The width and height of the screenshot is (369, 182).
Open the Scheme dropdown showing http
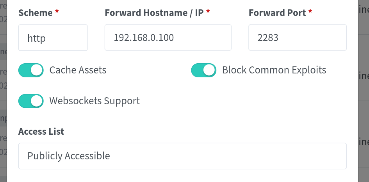[53, 38]
